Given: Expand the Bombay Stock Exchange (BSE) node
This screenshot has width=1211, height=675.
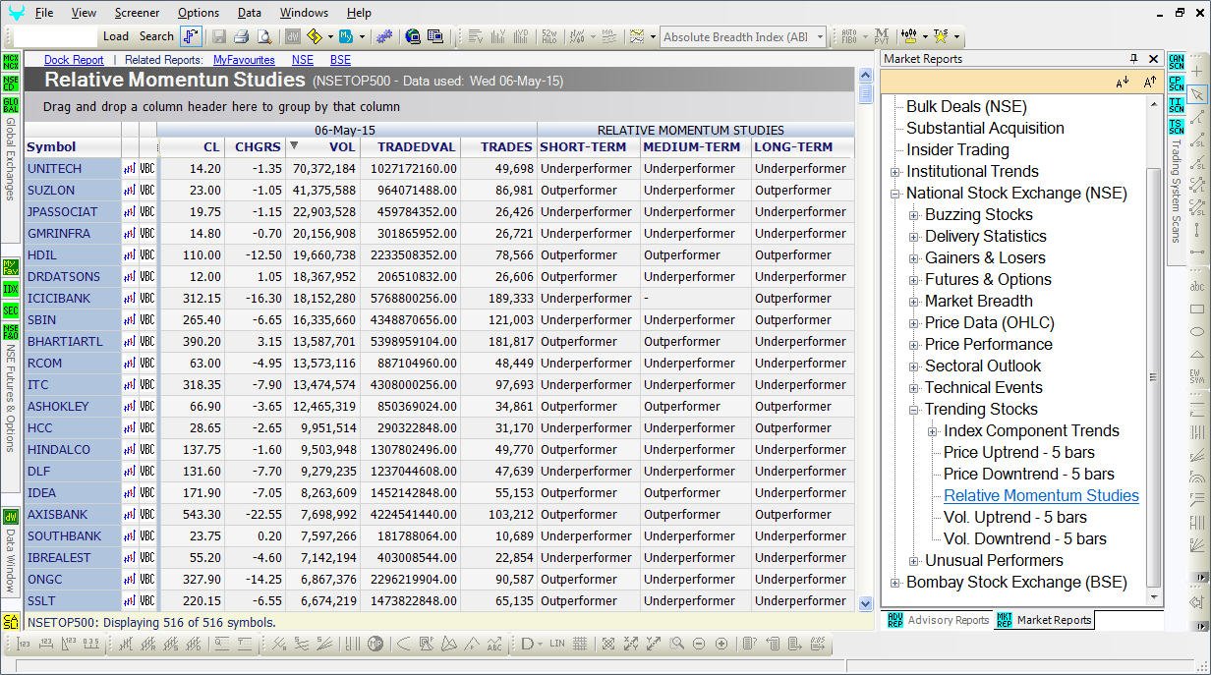Looking at the screenshot, I should [895, 583].
